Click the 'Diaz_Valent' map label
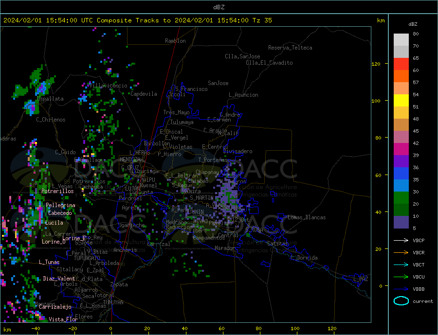Viewport: 438px width, 335px height. pos(59,279)
